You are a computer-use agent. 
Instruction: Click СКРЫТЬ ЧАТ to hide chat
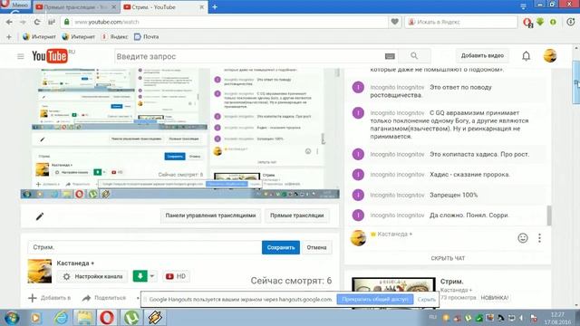(448, 258)
